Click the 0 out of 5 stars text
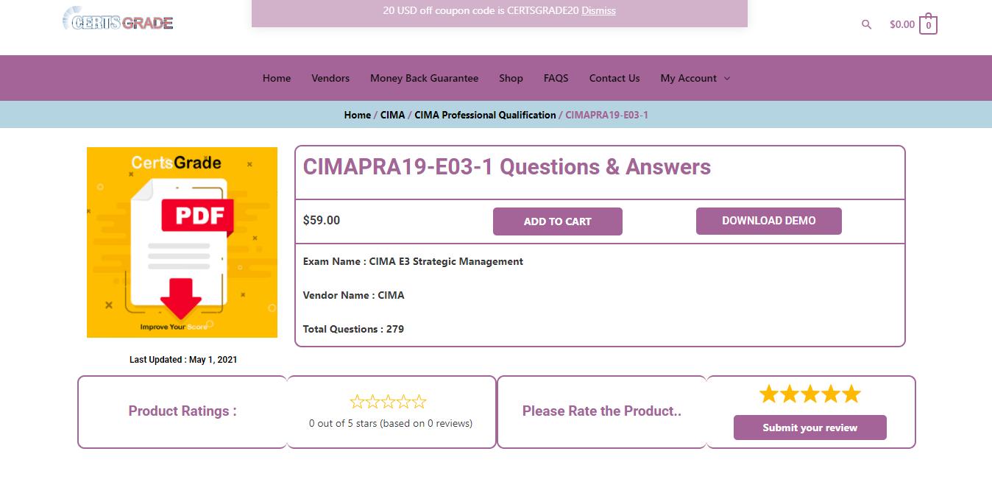 click(x=391, y=423)
